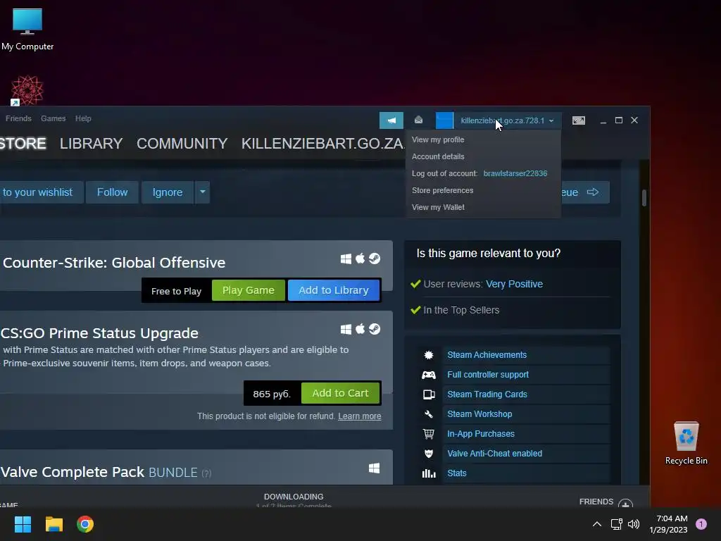Open the Windows Start menu
This screenshot has width=721, height=541.
(23, 524)
